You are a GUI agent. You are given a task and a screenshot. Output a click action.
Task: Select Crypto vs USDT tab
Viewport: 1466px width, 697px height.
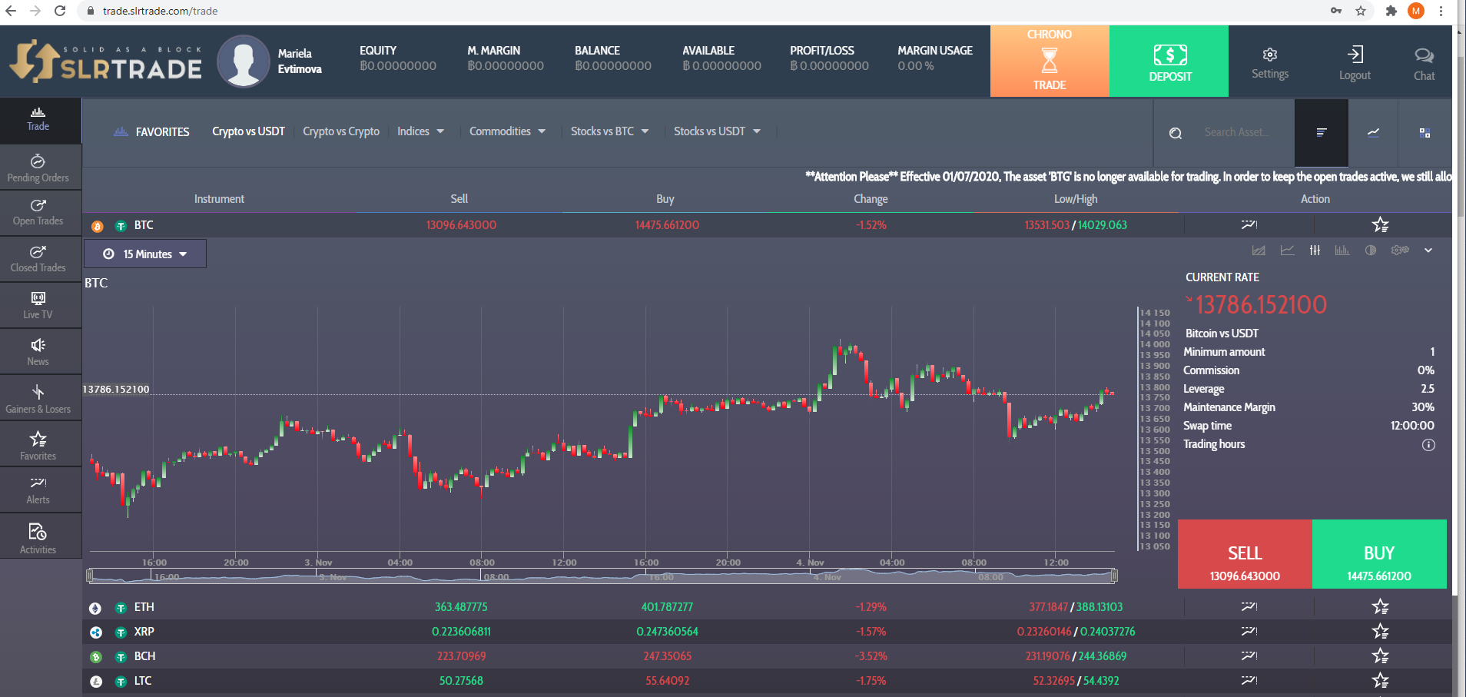248,131
